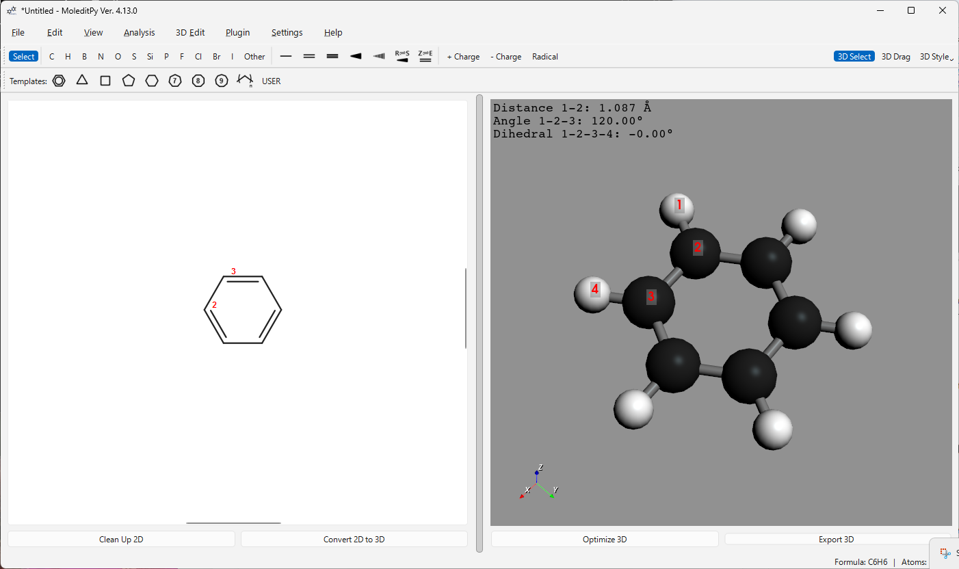This screenshot has width=959, height=569.
Task: Pick the nitrogen N atom tool
Action: click(101, 57)
